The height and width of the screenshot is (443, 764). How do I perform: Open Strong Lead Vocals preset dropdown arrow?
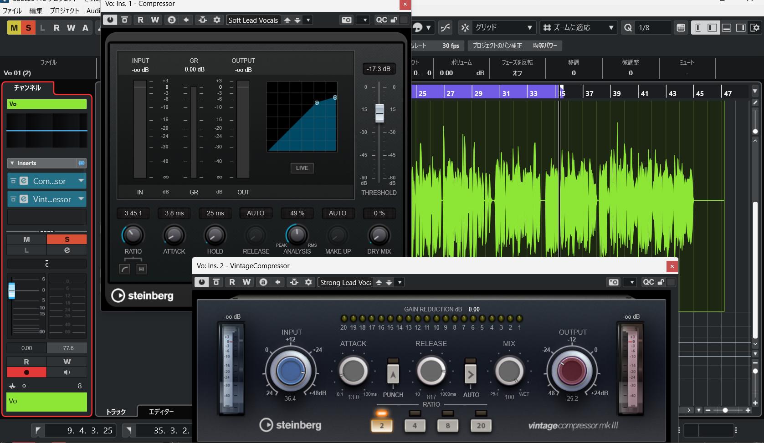[400, 282]
